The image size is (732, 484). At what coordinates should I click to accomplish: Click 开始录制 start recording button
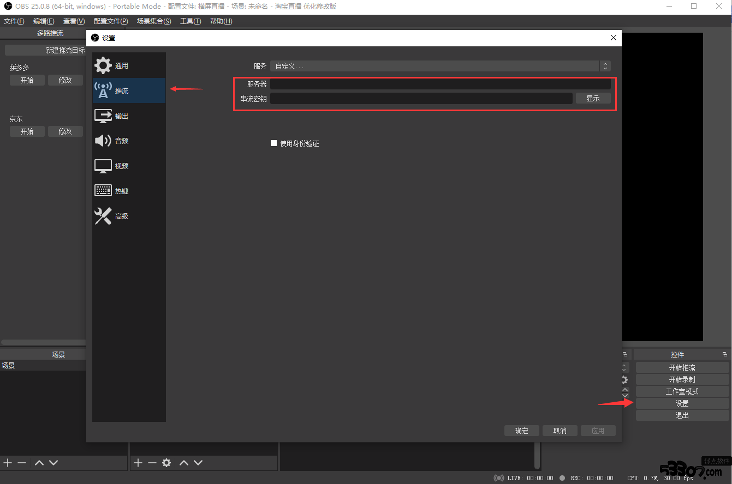coord(682,379)
